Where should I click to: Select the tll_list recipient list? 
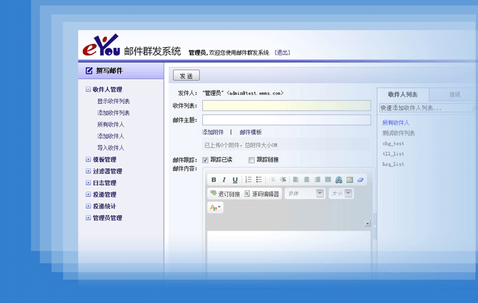coord(393,154)
